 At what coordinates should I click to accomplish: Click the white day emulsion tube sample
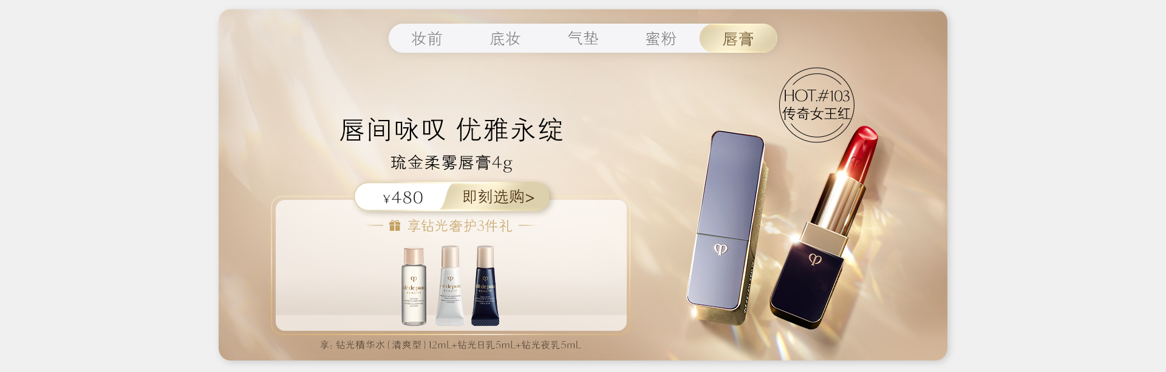click(x=450, y=286)
